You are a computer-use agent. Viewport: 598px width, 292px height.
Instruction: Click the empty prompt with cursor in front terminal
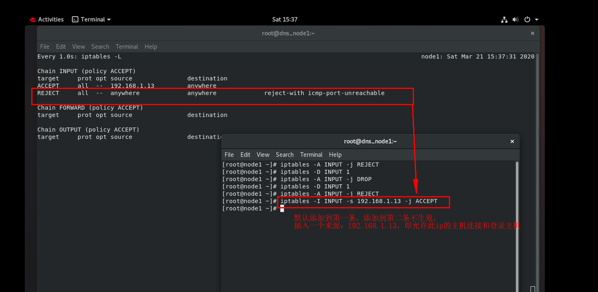(x=253, y=208)
